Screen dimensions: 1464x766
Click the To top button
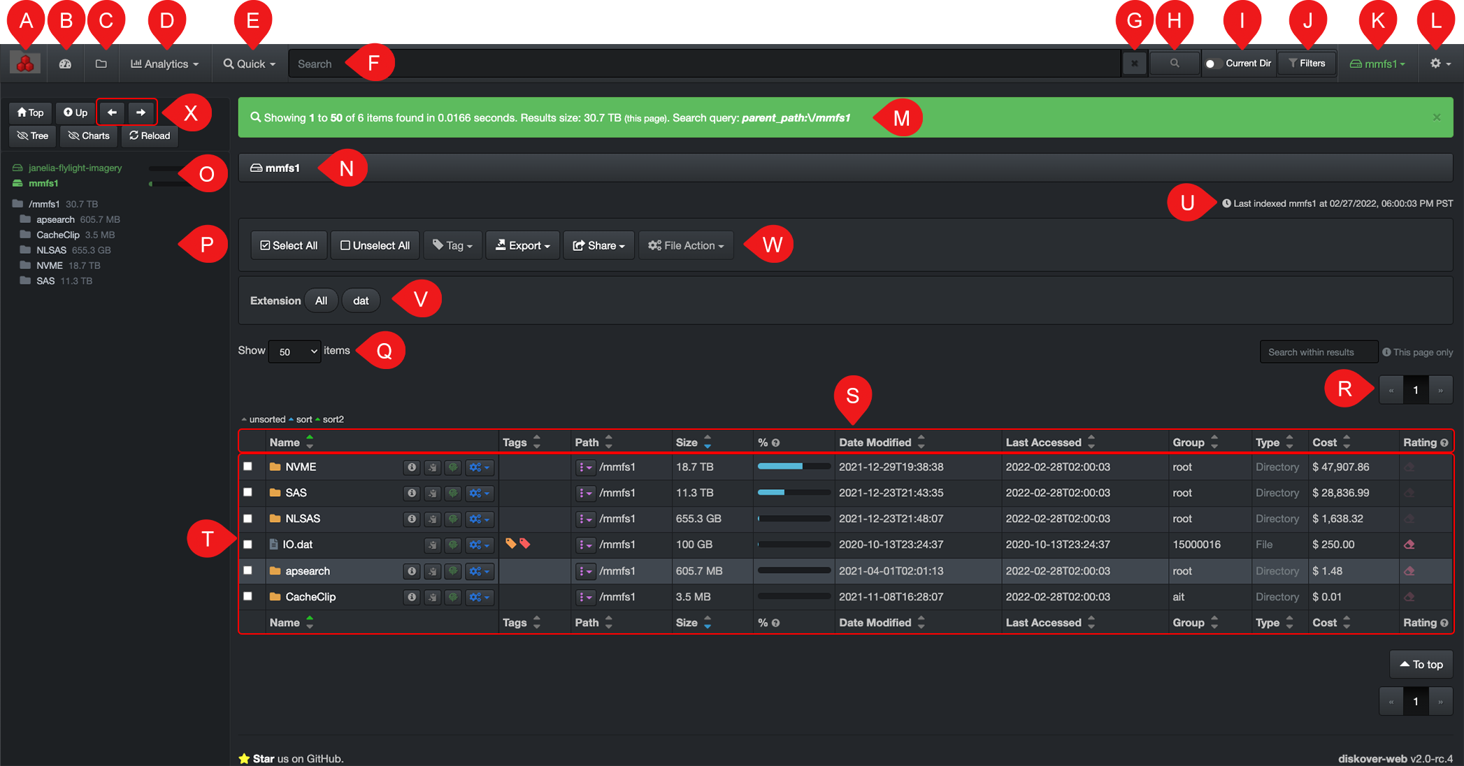(x=1421, y=665)
